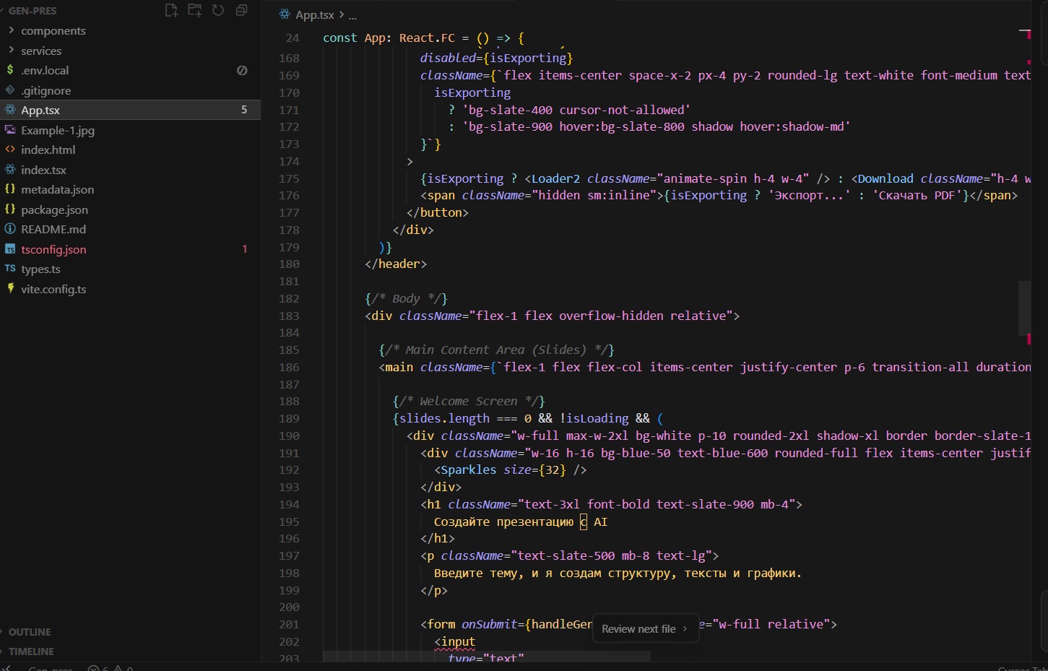Viewport: 1048px width, 671px height.
Task: Click the editor vertical scrollbar thumb
Action: pos(1024,307)
